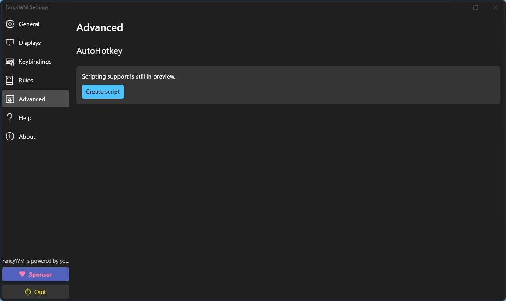Select the Advanced settings icon

pyautogui.click(x=10, y=99)
